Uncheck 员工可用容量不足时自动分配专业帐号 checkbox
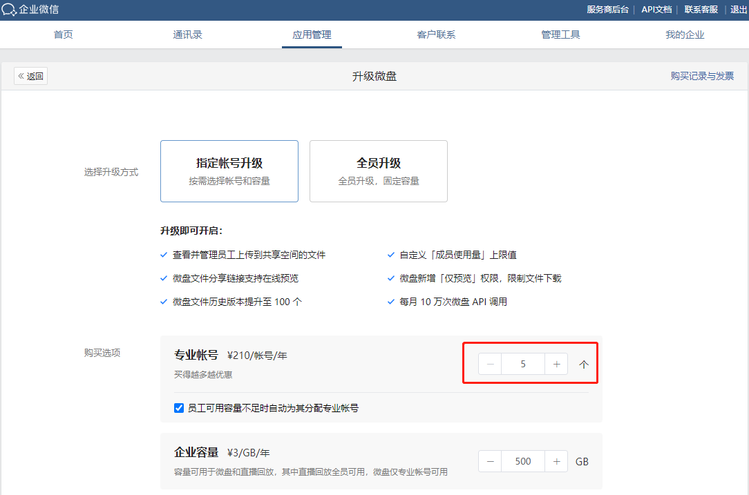 click(x=179, y=408)
